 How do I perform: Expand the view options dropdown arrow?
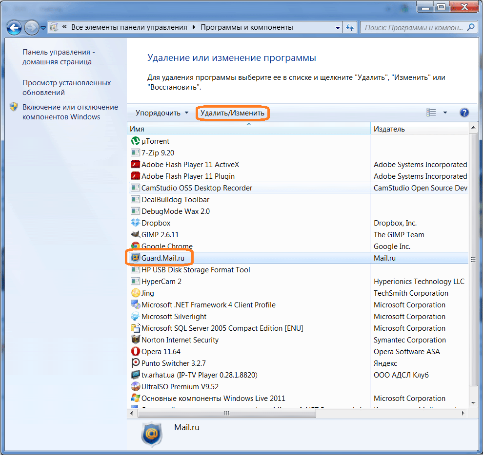(445, 113)
